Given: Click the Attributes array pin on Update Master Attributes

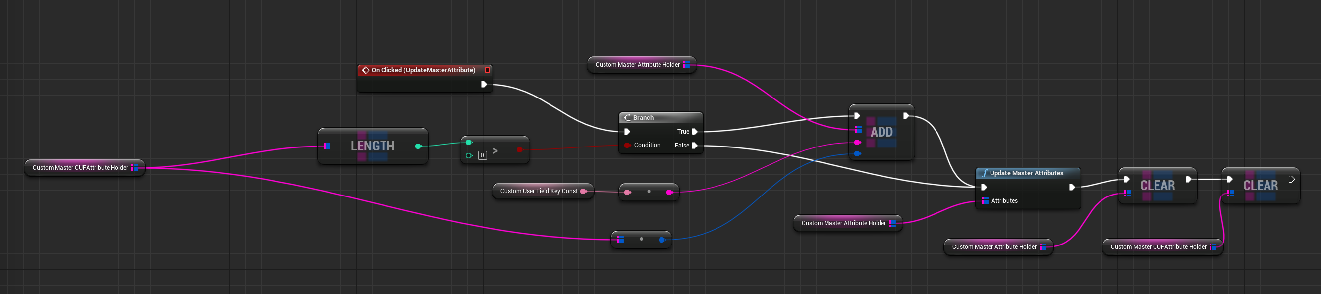Looking at the screenshot, I should tap(985, 201).
